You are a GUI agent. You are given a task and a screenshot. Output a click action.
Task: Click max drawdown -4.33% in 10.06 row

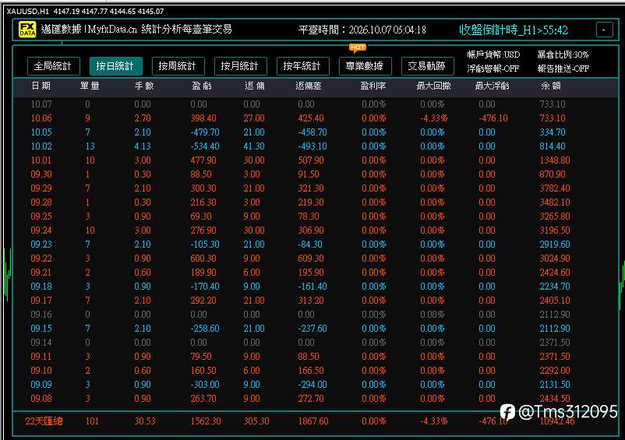433,118
